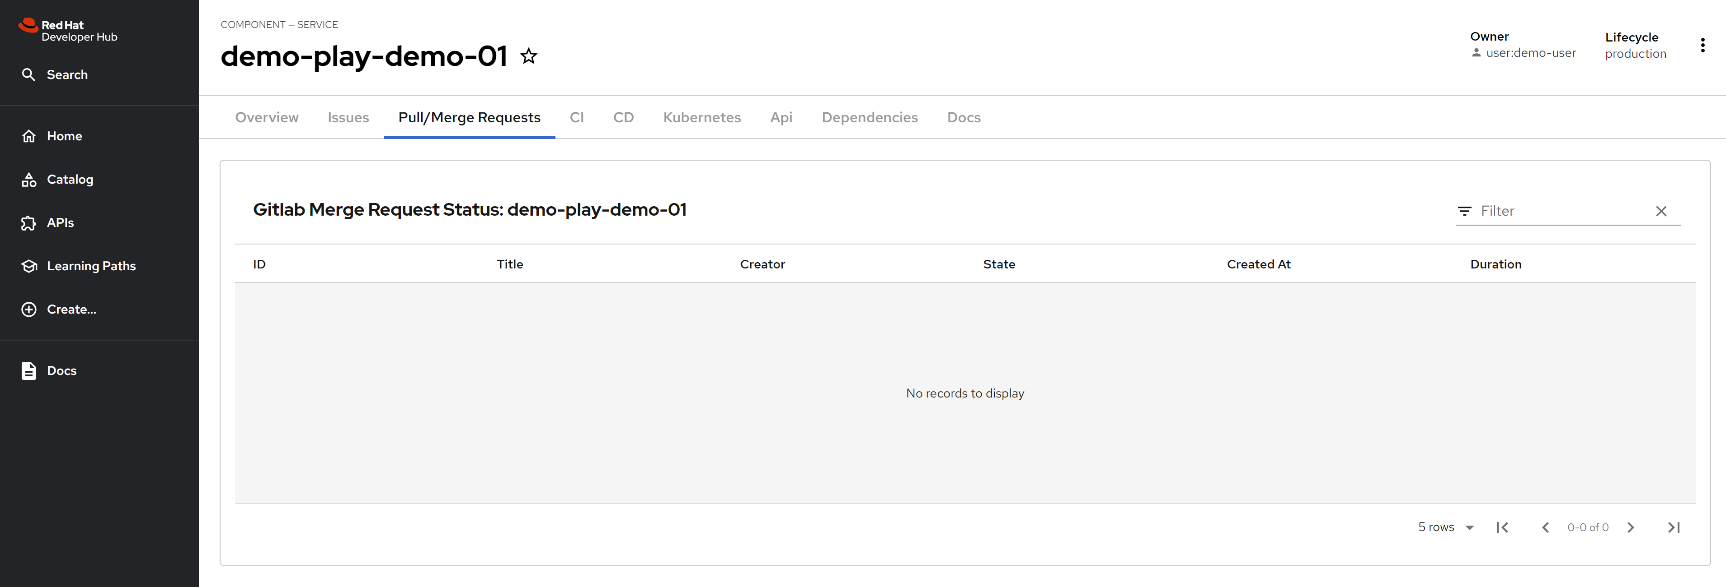The image size is (1726, 587).
Task: Open the three-dot component menu
Action: pyautogui.click(x=1702, y=46)
